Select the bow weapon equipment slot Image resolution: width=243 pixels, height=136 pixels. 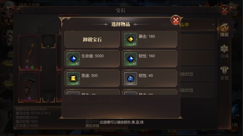coord(30,53)
